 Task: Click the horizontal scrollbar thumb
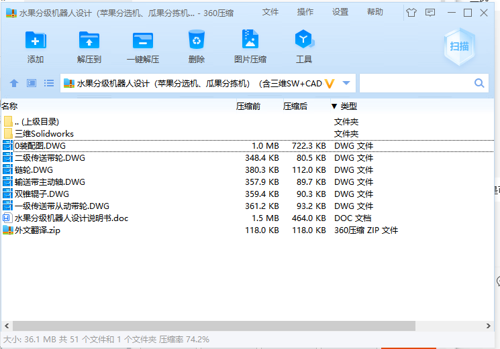click(x=214, y=326)
